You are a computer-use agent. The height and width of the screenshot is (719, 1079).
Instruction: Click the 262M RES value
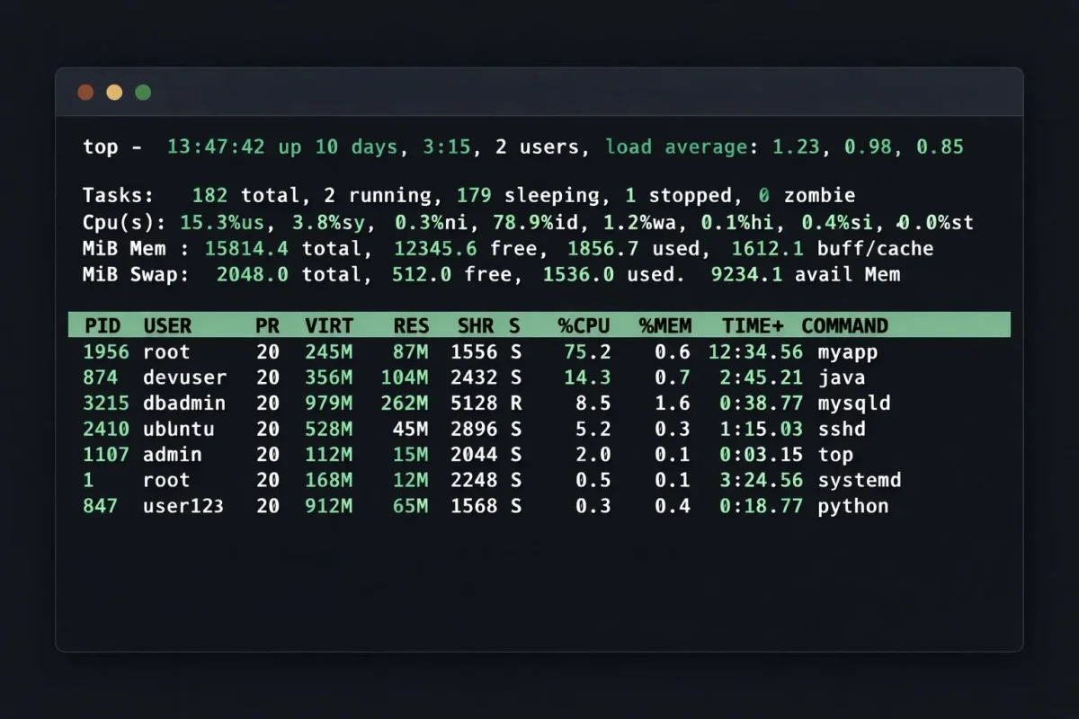[406, 404]
